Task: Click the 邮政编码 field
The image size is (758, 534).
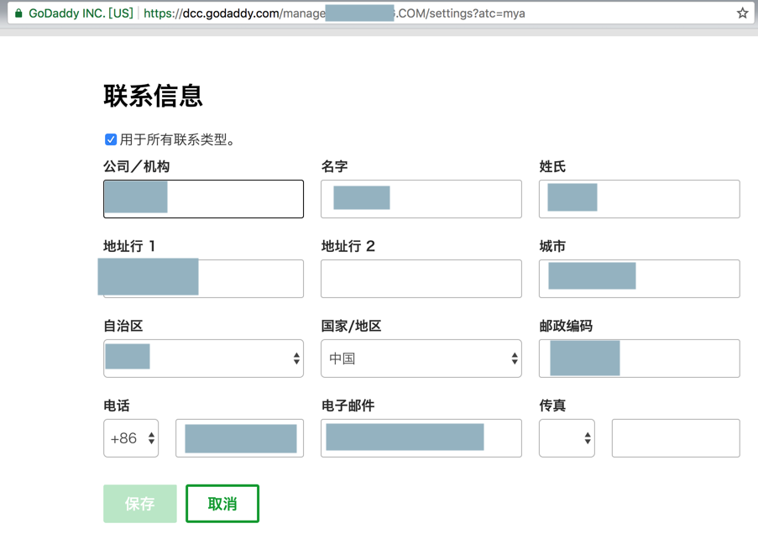Action: pyautogui.click(x=680, y=359)
